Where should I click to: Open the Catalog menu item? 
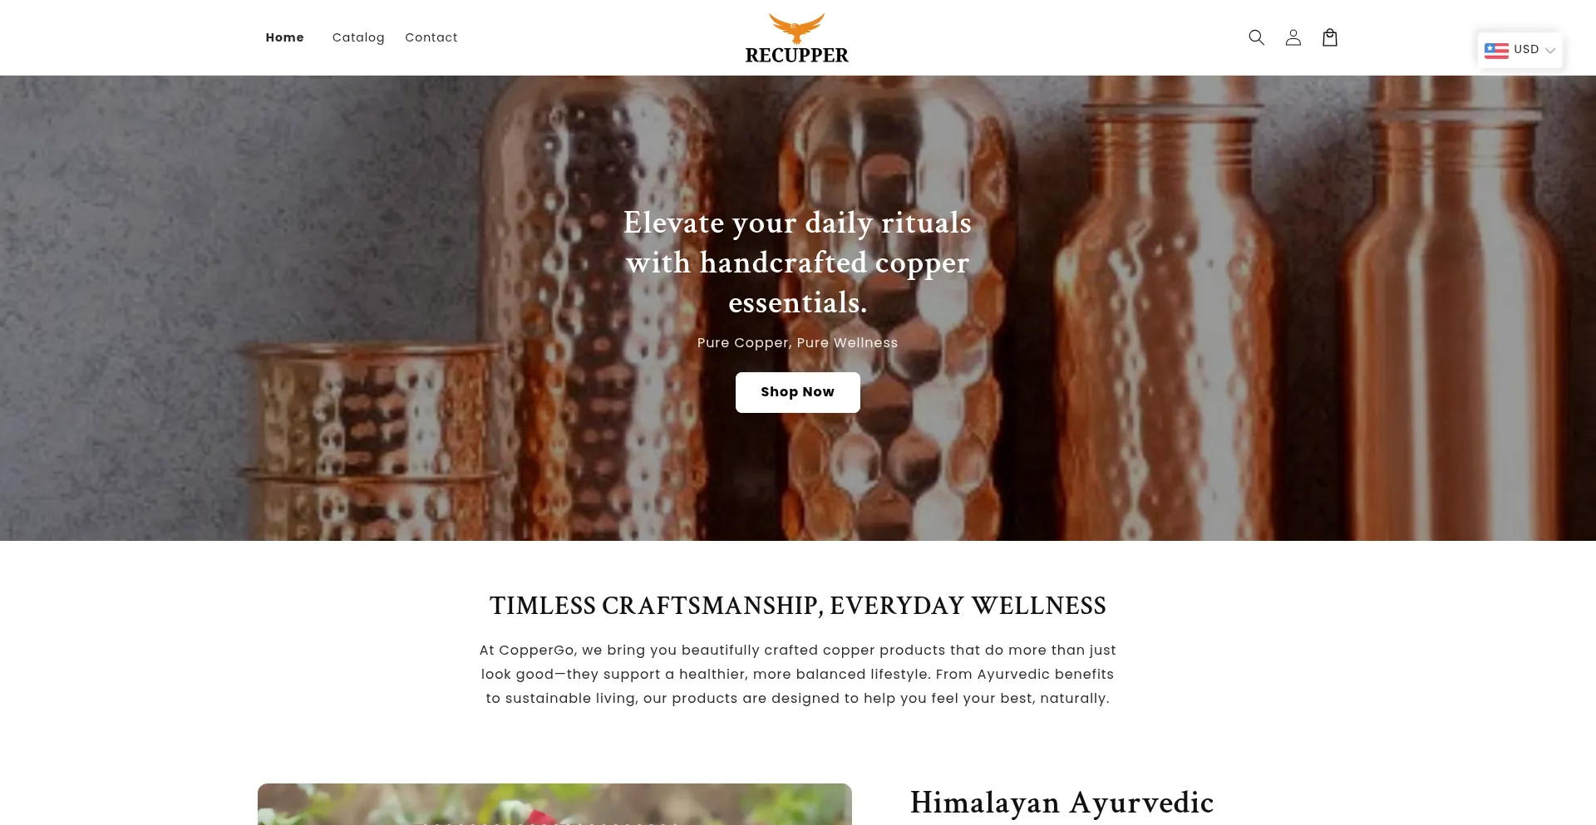click(358, 37)
